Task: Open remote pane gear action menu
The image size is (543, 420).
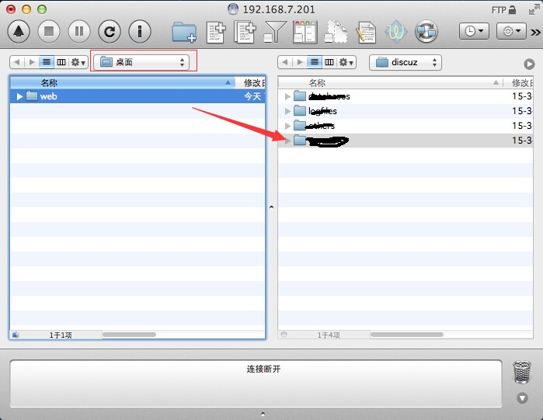Action: tap(346, 62)
